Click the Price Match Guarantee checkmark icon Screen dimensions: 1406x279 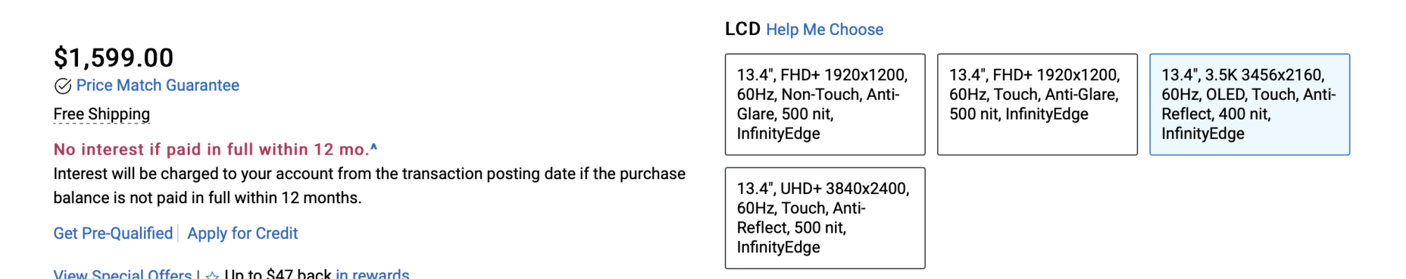[63, 86]
